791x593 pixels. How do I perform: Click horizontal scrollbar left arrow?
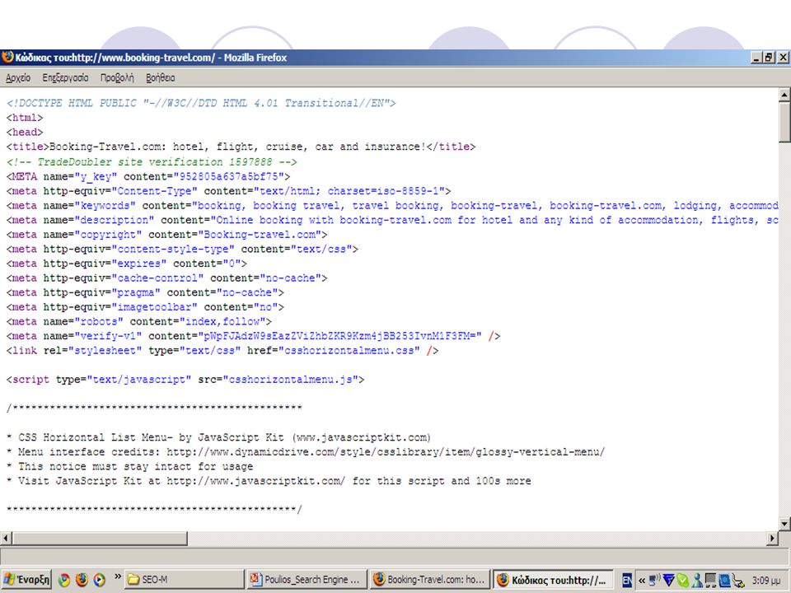(x=6, y=538)
